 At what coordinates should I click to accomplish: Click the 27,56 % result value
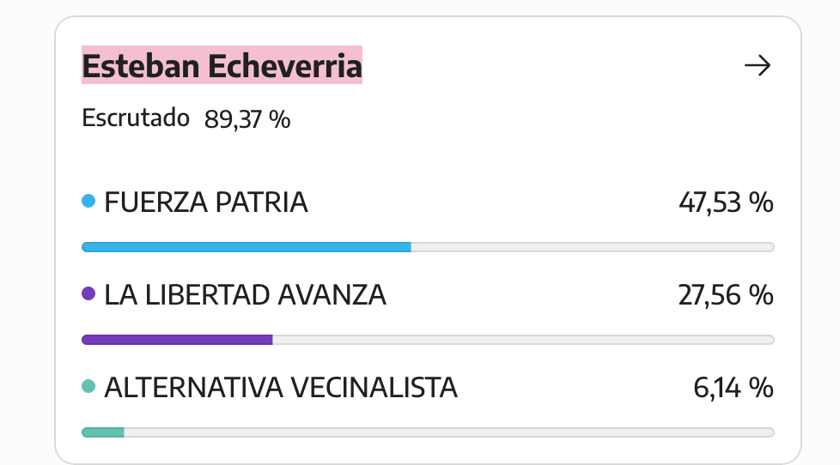726,295
